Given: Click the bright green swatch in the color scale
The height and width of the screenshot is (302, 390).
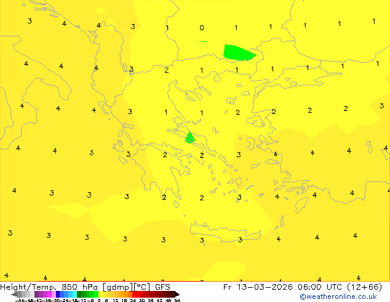Looking at the screenshot, I should pos(96,294).
